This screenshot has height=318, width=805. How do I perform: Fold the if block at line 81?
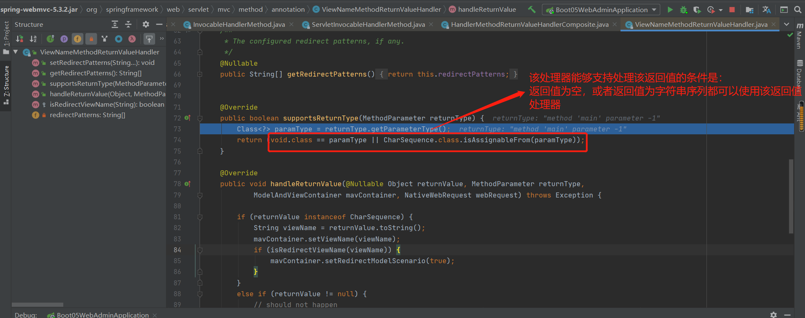coord(200,217)
